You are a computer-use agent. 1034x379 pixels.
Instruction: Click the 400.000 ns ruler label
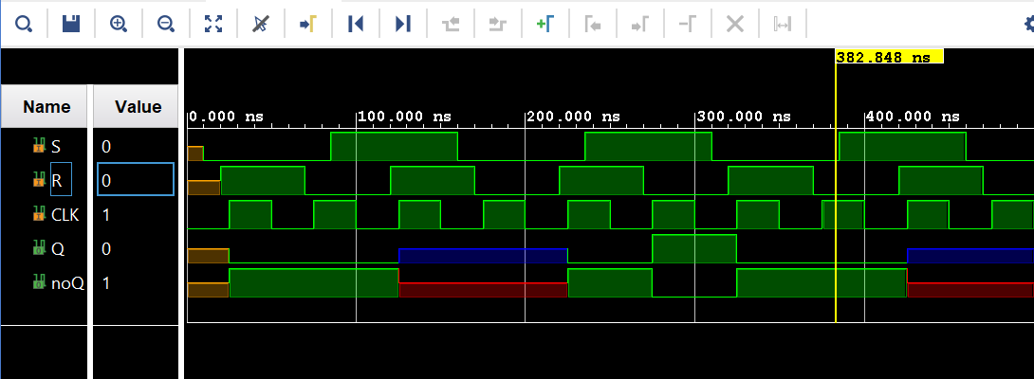tap(914, 117)
